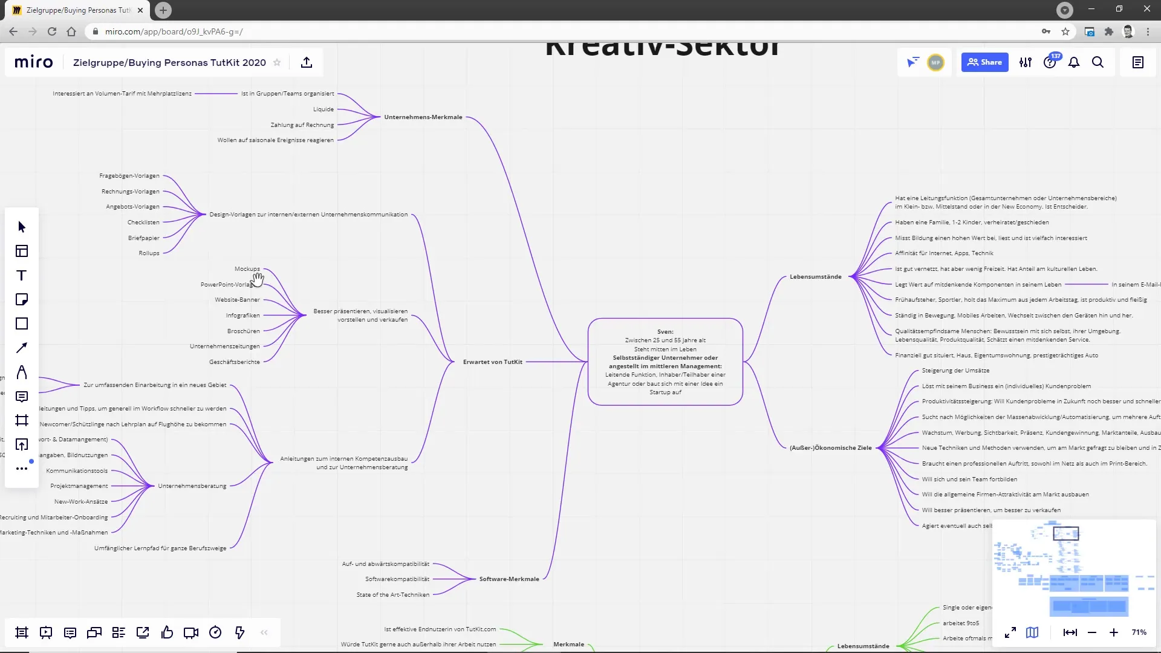Select the Software-Merkmale node
The image size is (1161, 653).
(x=509, y=579)
